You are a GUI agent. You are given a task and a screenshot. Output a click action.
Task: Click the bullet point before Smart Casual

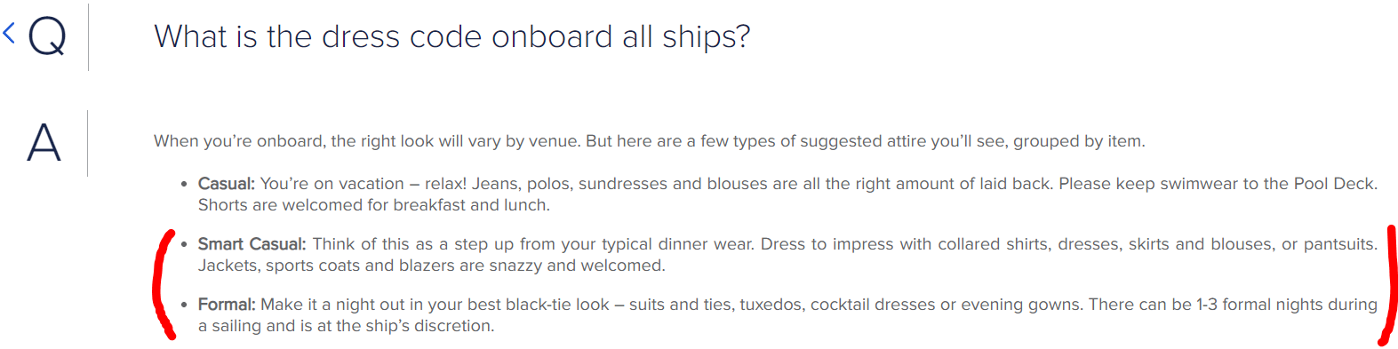click(184, 244)
